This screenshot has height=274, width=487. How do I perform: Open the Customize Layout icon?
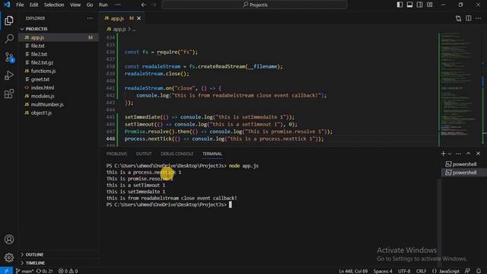click(x=429, y=5)
